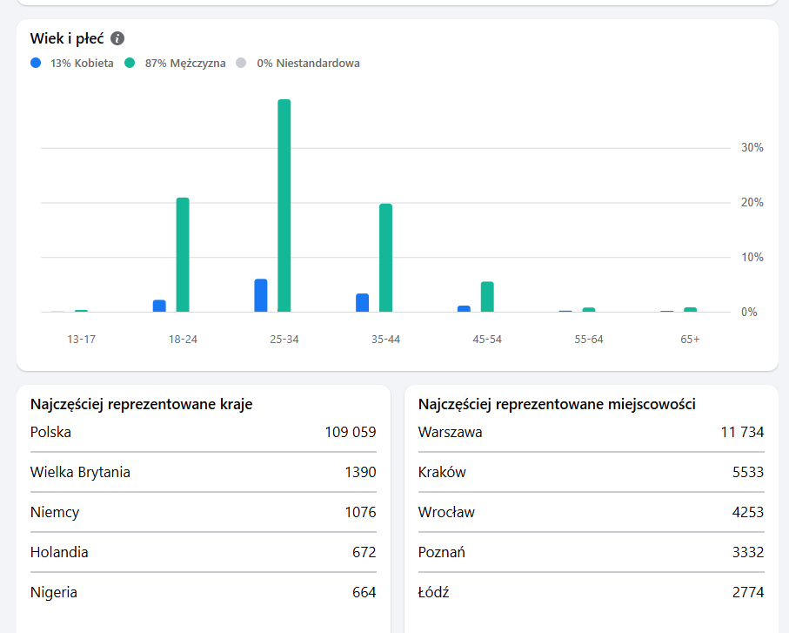Select the green male bar for 18-24

coord(183,254)
